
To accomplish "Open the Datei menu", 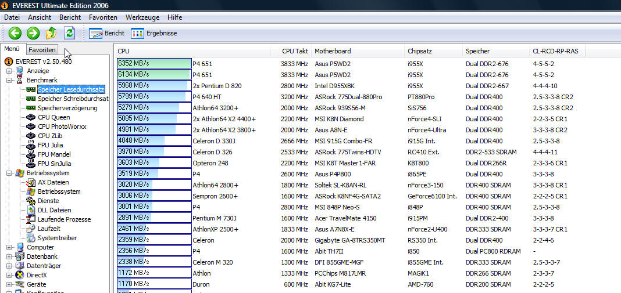I will coord(12,17).
